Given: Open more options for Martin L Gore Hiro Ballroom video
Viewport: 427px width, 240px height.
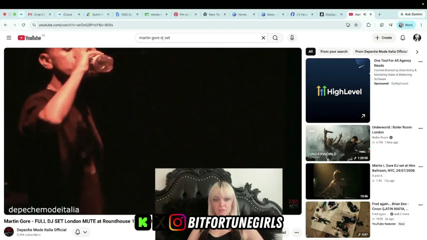Looking at the screenshot, I should [420, 167].
